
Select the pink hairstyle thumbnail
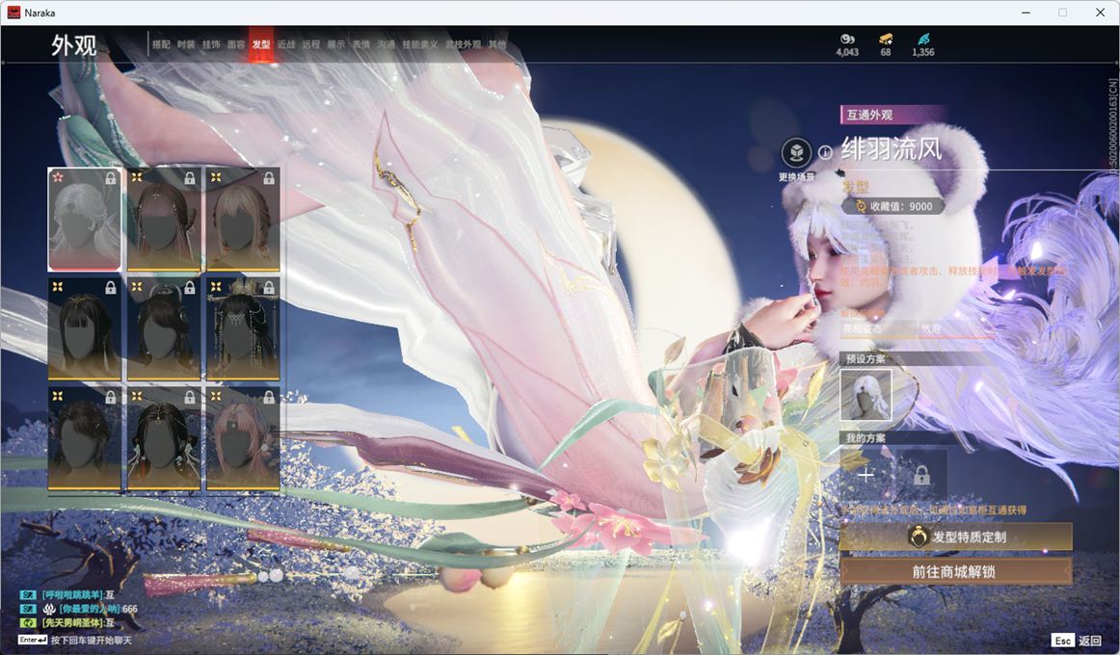tap(243, 439)
